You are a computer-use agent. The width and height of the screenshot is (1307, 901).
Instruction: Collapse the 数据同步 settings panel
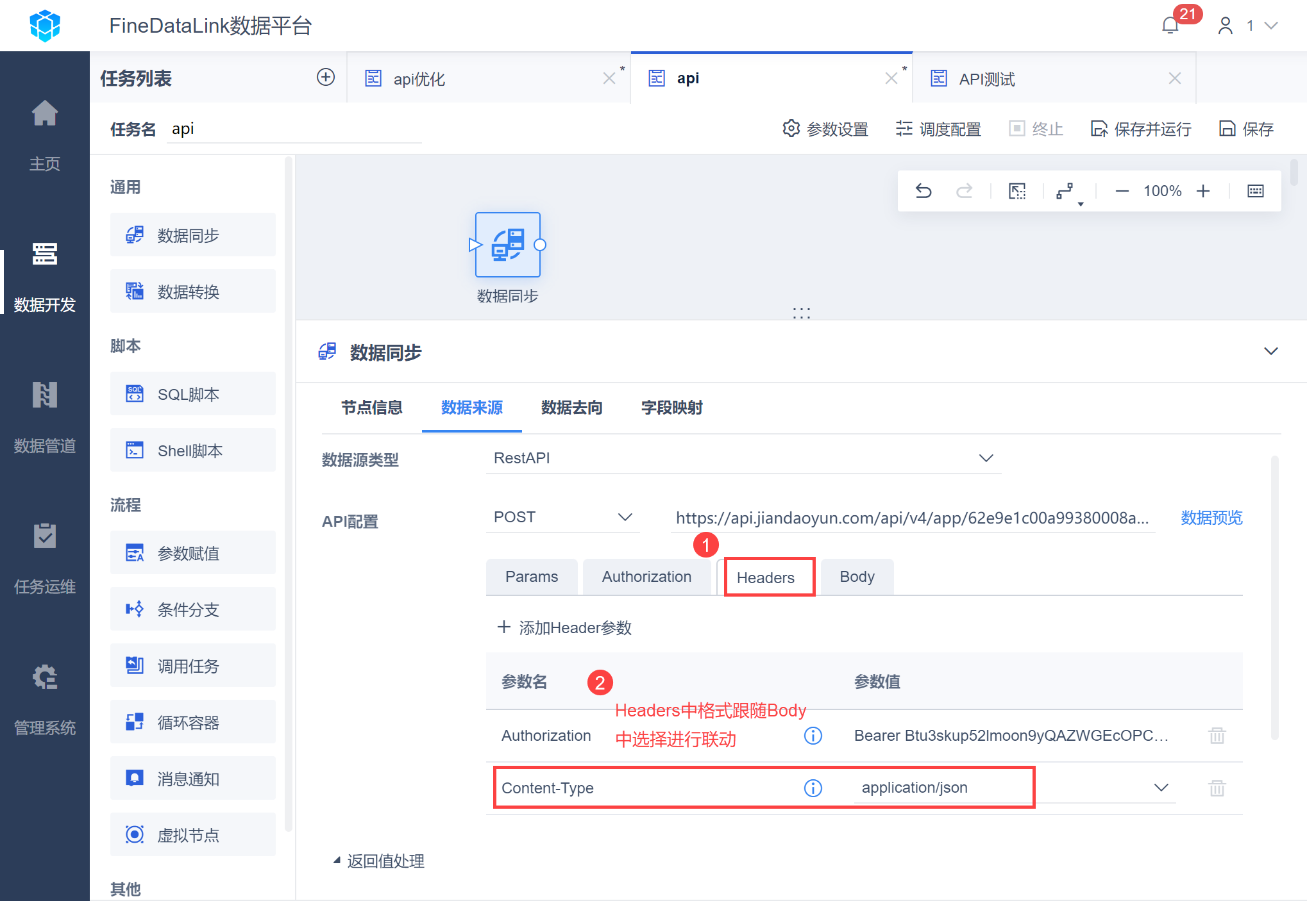(x=1270, y=352)
